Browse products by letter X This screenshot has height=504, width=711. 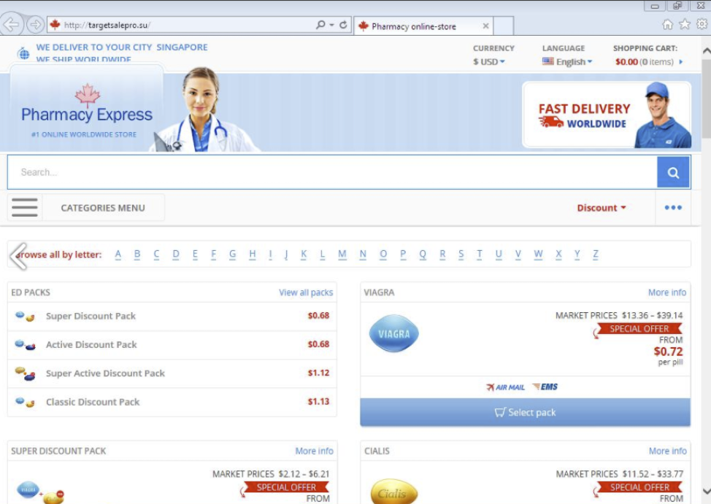558,255
